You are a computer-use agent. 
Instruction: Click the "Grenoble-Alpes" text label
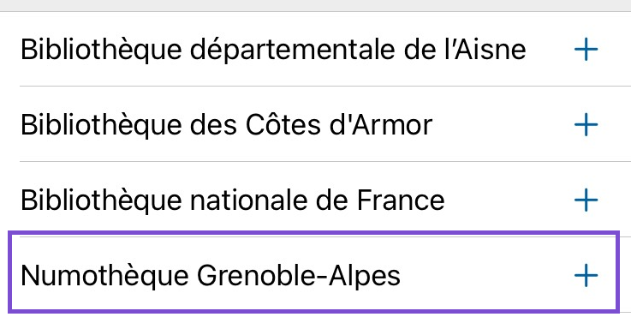tap(299, 276)
